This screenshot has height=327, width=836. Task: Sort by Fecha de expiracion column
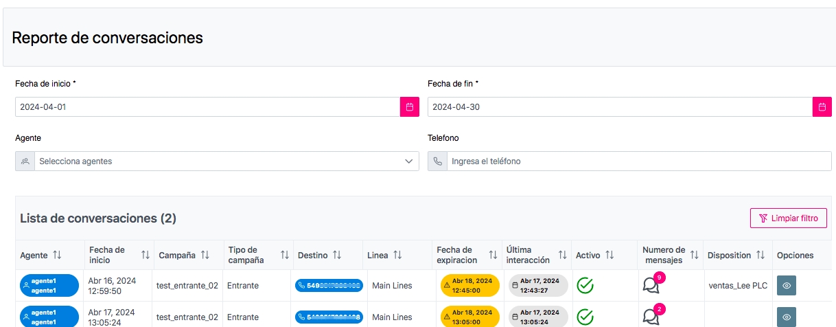[493, 255]
